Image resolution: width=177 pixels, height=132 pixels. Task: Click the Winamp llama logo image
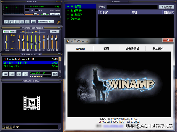pos(119,84)
